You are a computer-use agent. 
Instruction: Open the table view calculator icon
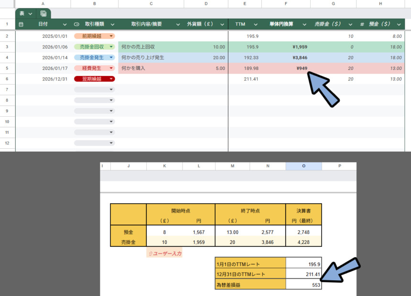point(43,13)
